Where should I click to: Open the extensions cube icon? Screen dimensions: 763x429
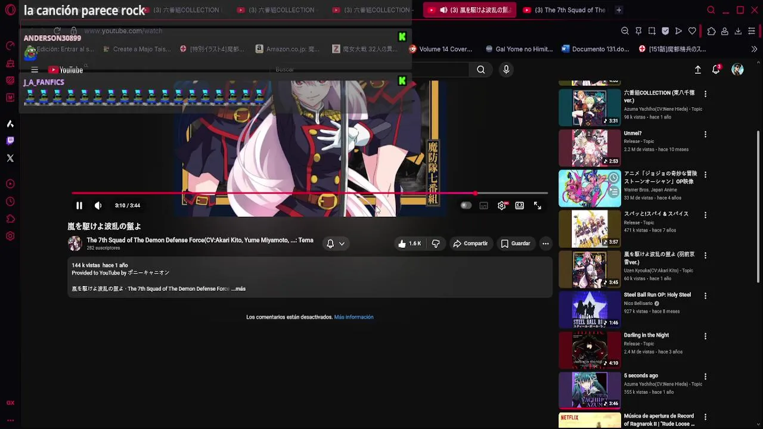(x=711, y=31)
